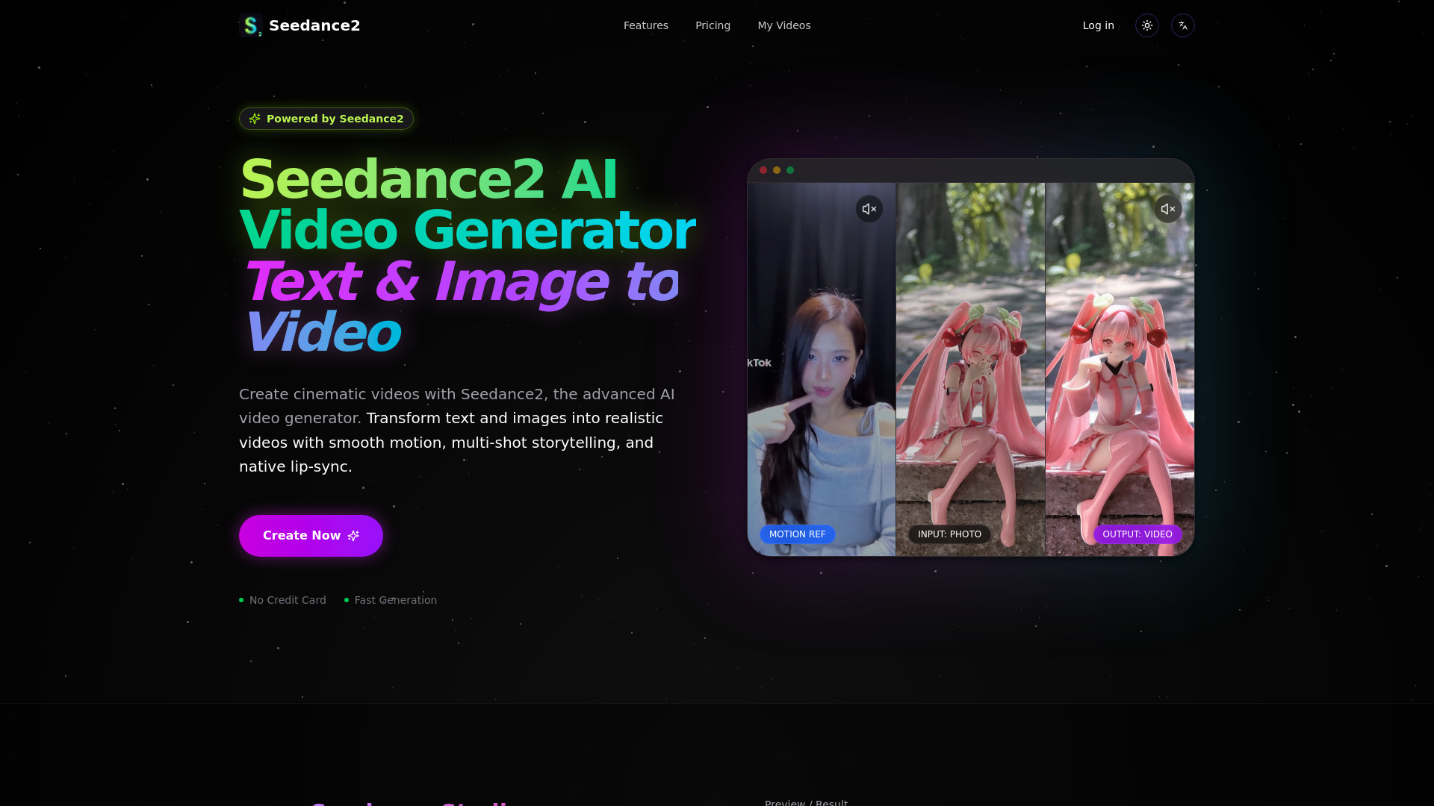Click the green status dot next to No Credit Card
Viewport: 1434px width, 806px height.
point(240,599)
